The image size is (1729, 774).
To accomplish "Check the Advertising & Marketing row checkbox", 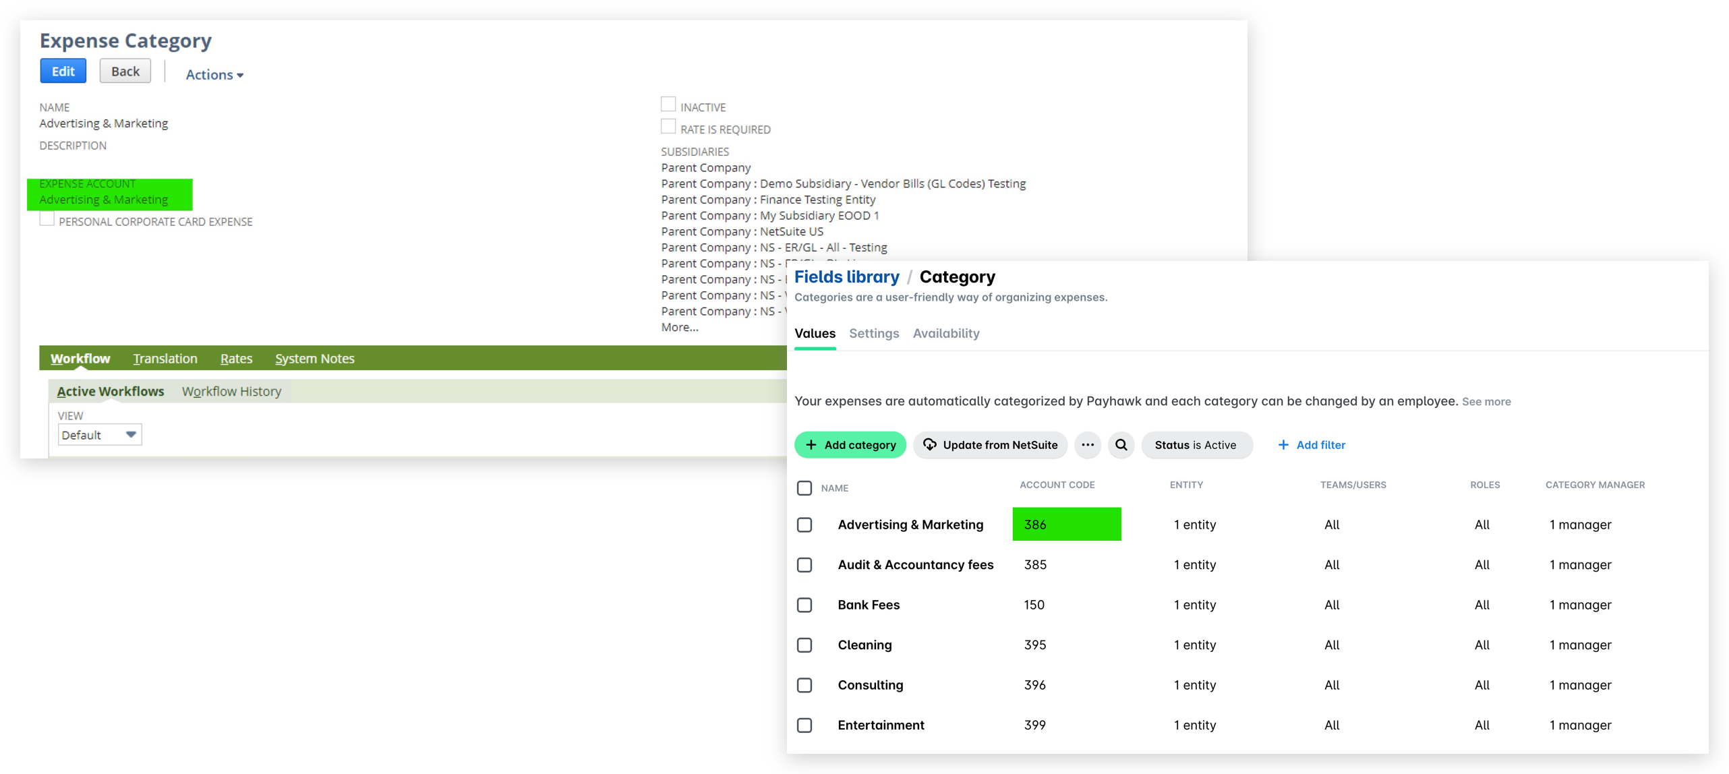I will [804, 525].
